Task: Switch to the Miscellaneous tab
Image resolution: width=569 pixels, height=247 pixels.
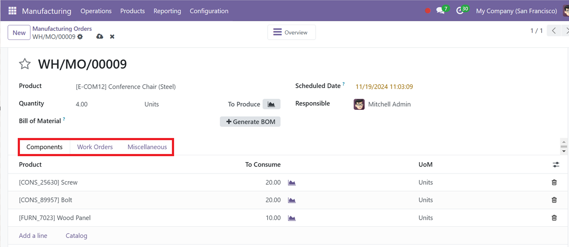Action: coord(147,147)
